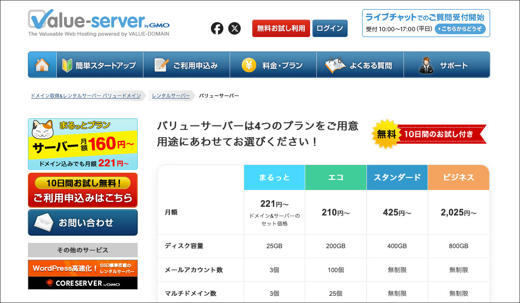
Task: Open the Facebook icon link
Action: click(x=217, y=28)
